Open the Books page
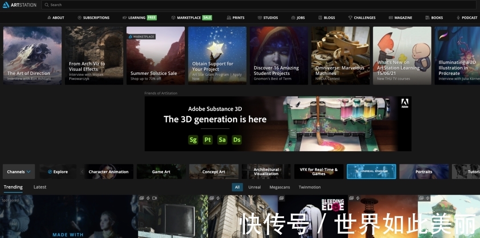The image size is (480, 238). (434, 18)
